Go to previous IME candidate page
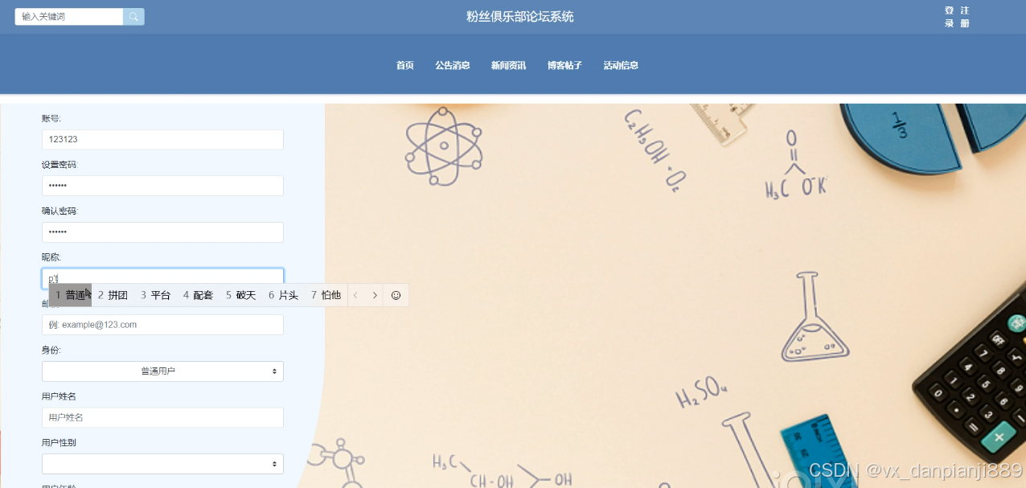 click(x=356, y=295)
